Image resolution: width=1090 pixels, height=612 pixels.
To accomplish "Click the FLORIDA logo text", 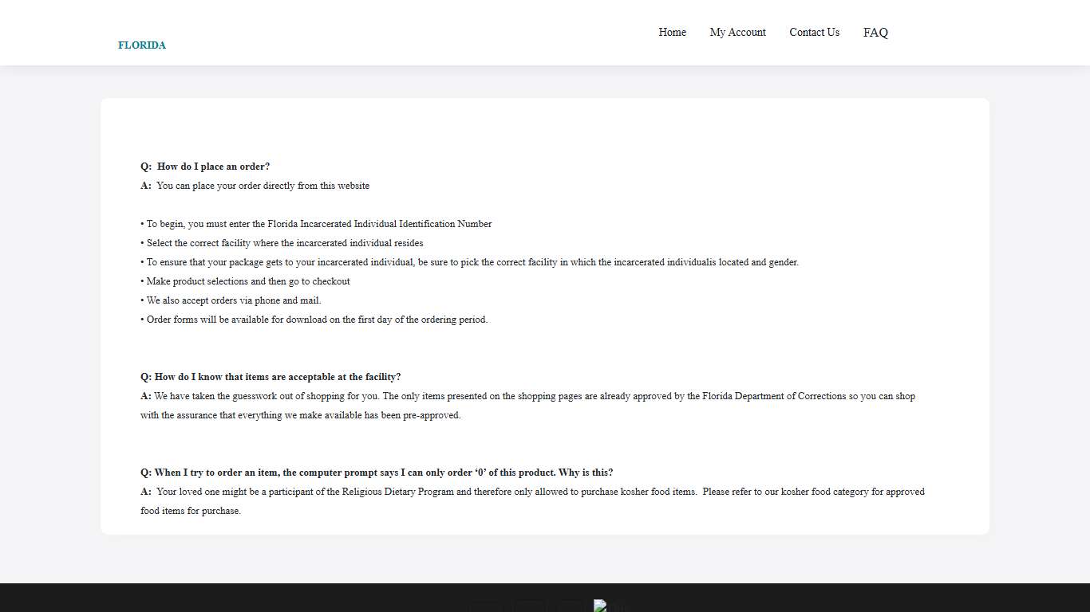I will point(142,45).
